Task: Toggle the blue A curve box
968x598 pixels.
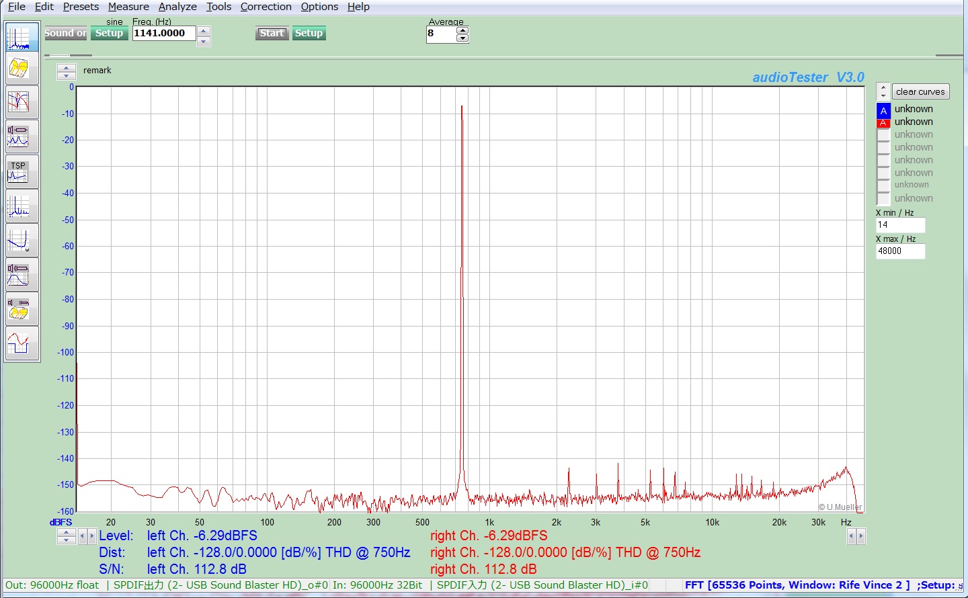Action: [x=883, y=110]
